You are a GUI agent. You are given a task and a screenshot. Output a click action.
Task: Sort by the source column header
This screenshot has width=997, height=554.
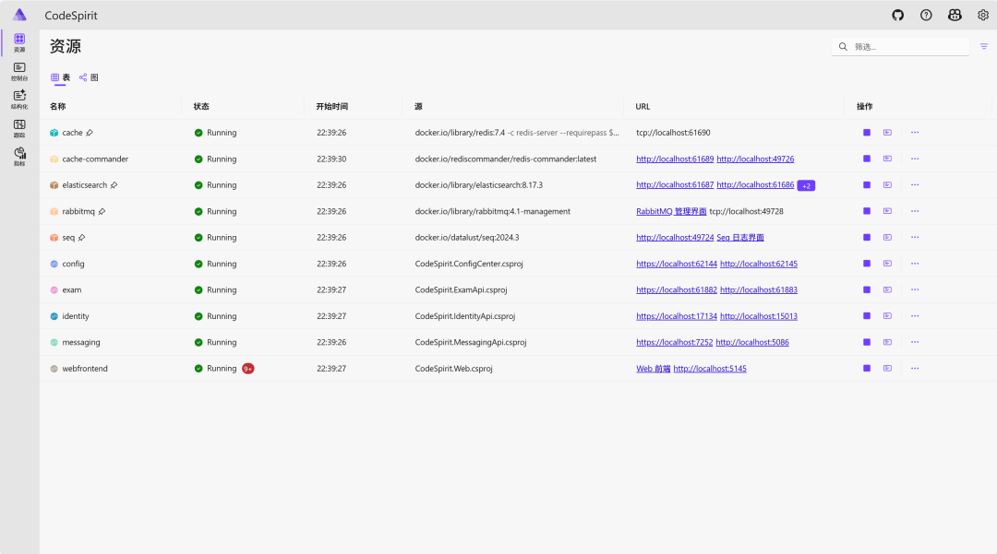coord(418,107)
